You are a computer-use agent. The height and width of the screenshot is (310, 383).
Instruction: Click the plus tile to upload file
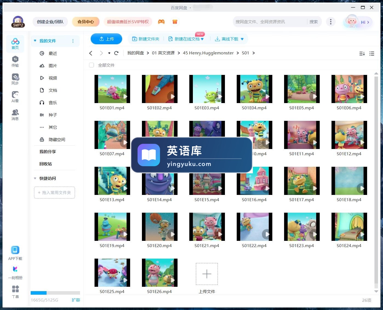(x=207, y=274)
